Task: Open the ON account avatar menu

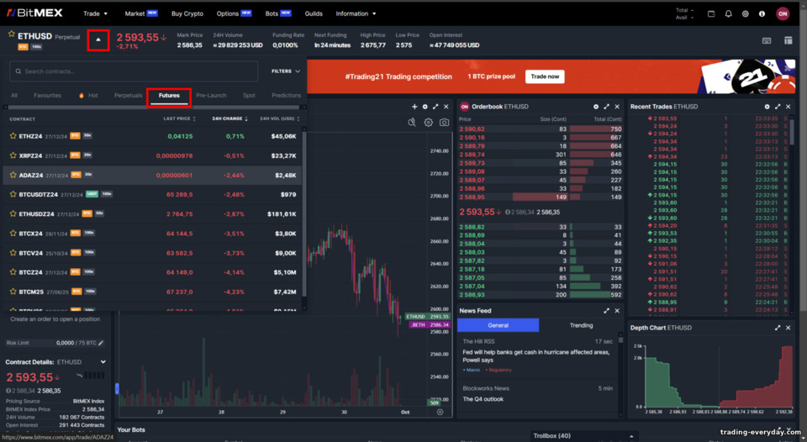Action: [783, 14]
